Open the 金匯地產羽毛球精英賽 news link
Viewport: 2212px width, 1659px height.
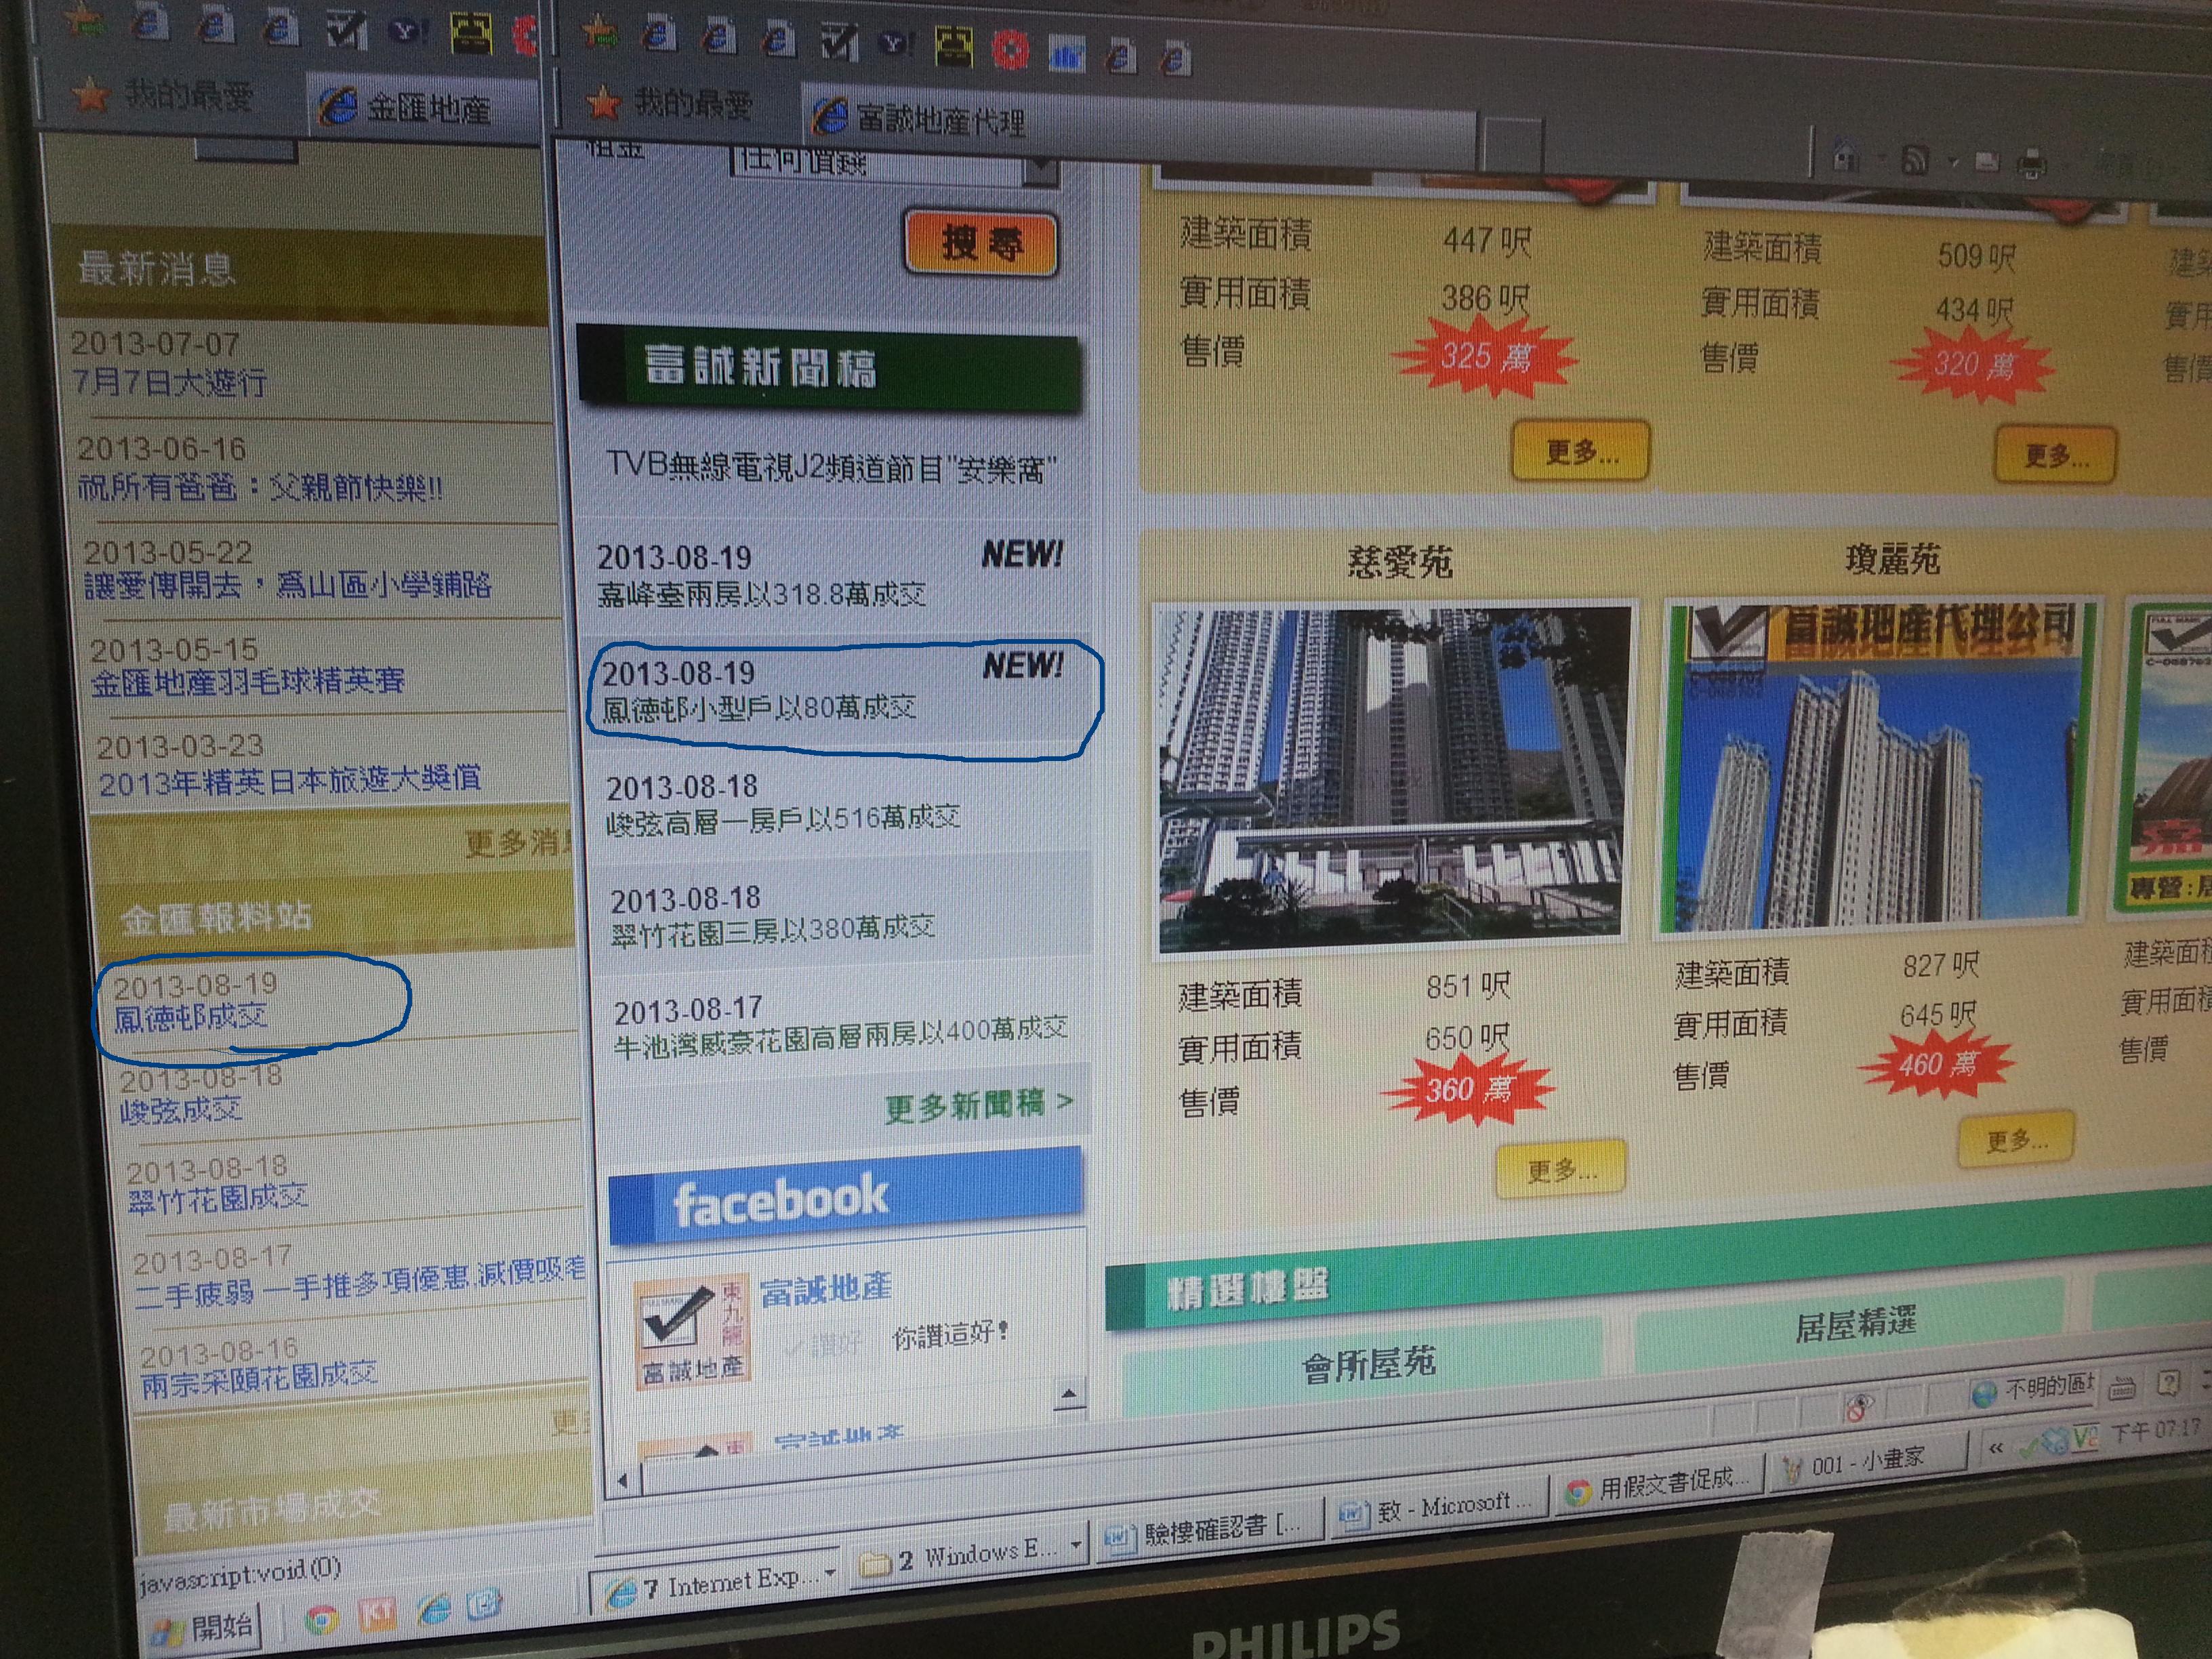click(x=248, y=682)
